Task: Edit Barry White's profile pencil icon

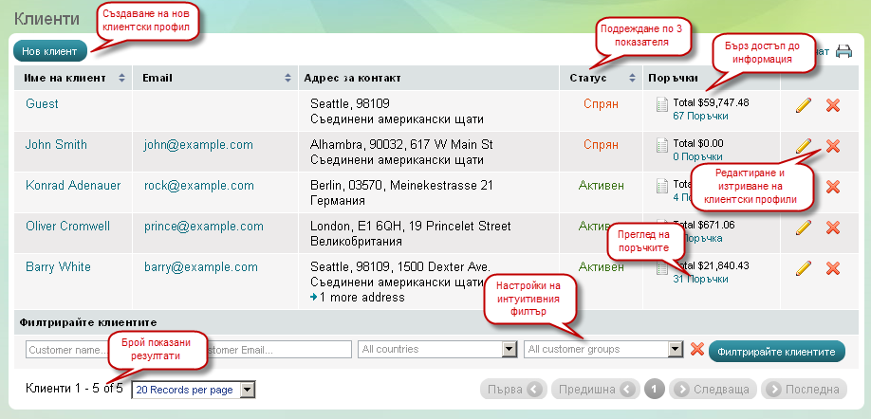Action: tap(804, 268)
